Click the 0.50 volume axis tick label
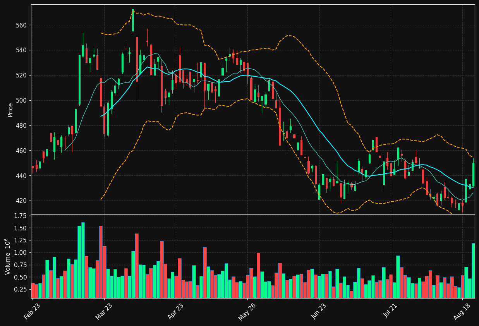The height and width of the screenshot is (326, 479). coord(21,278)
